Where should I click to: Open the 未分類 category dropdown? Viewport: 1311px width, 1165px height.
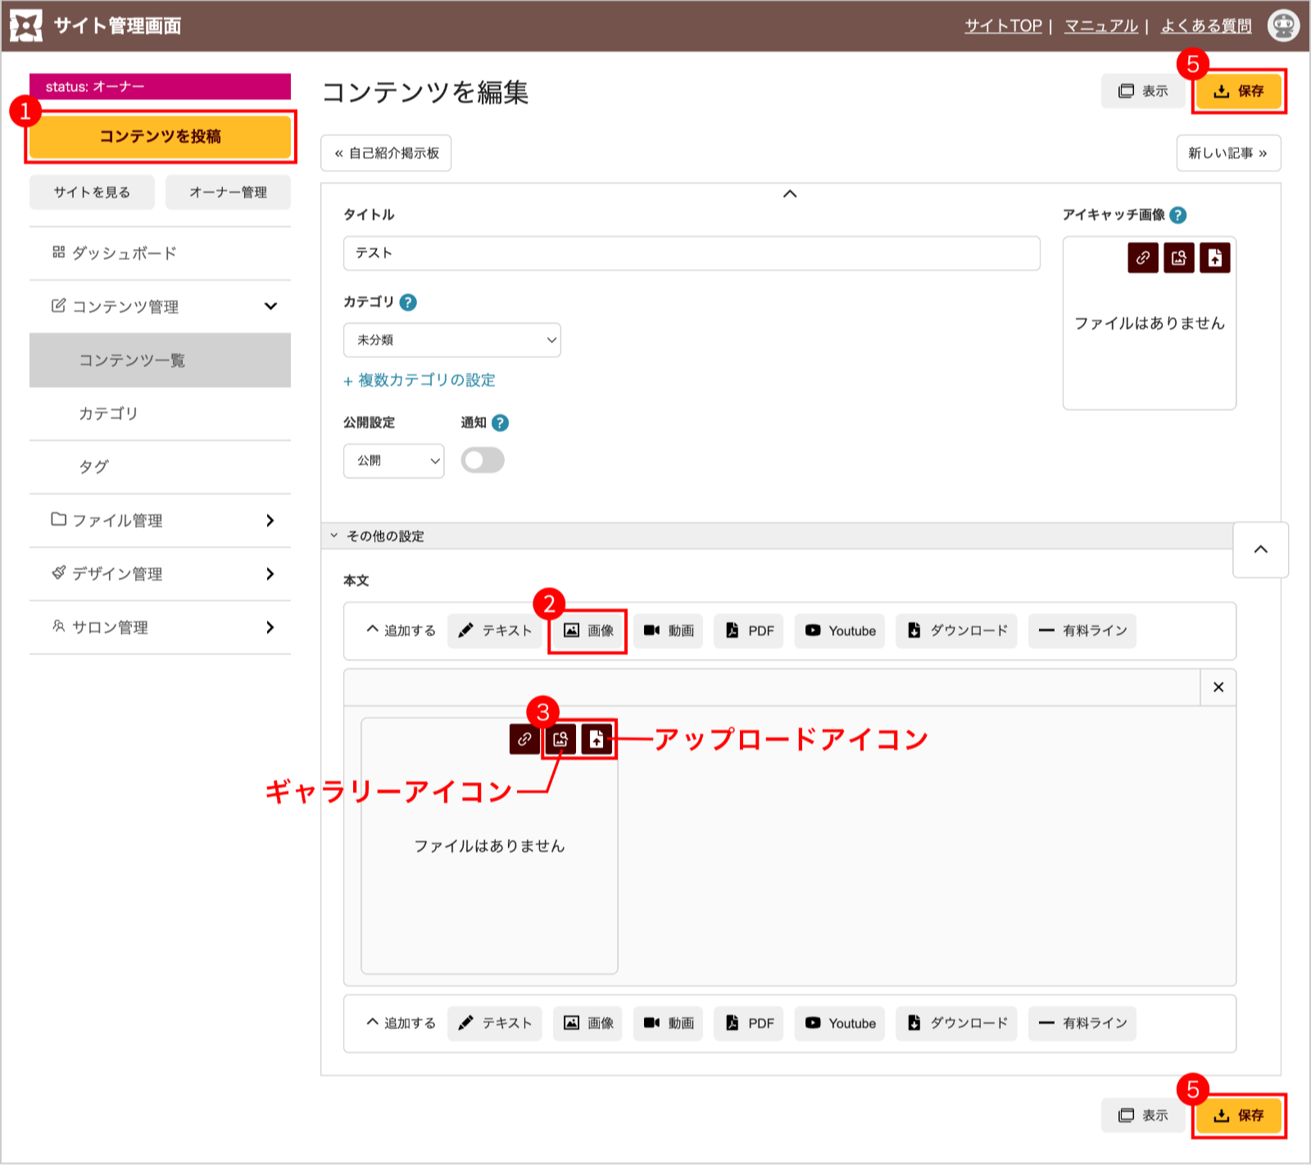[x=451, y=340]
